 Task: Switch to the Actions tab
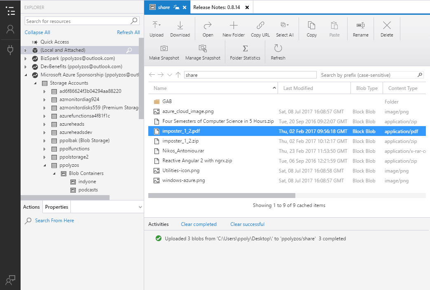click(31, 207)
